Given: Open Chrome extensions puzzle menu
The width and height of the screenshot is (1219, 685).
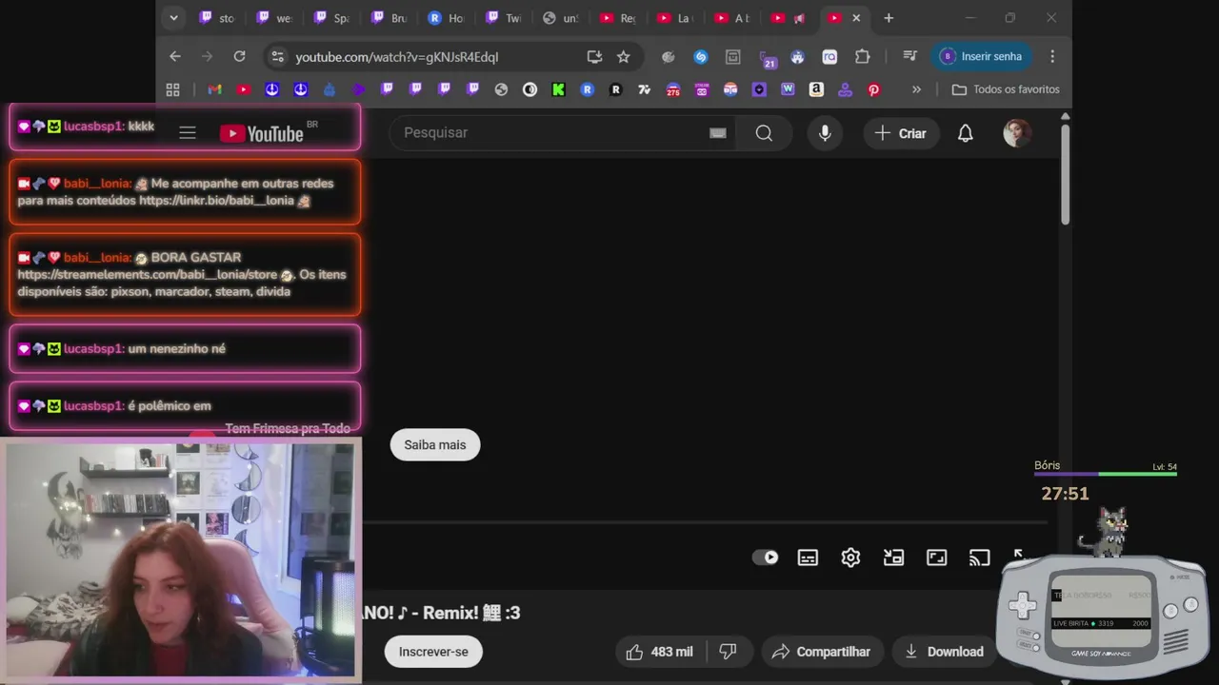Looking at the screenshot, I should pyautogui.click(x=862, y=57).
